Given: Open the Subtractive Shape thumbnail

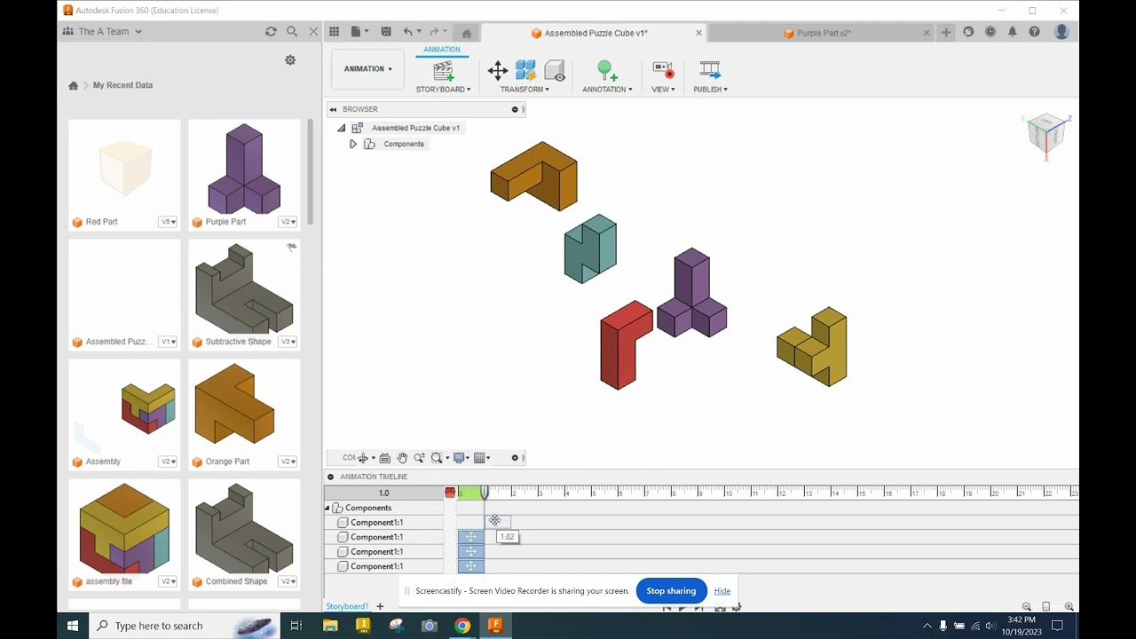Looking at the screenshot, I should tap(245, 288).
